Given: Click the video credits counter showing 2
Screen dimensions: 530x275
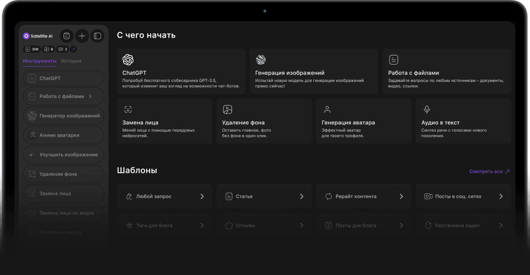Looking at the screenshot, I should (x=63, y=49).
